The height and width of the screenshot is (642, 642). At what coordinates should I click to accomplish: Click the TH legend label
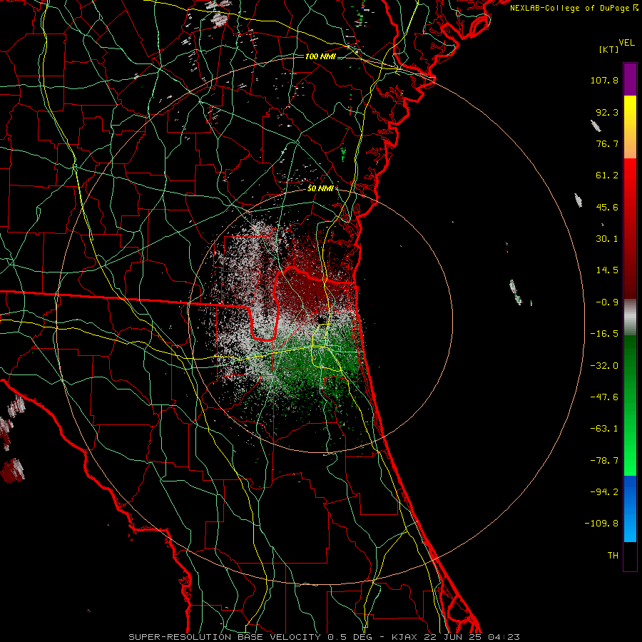(x=613, y=556)
